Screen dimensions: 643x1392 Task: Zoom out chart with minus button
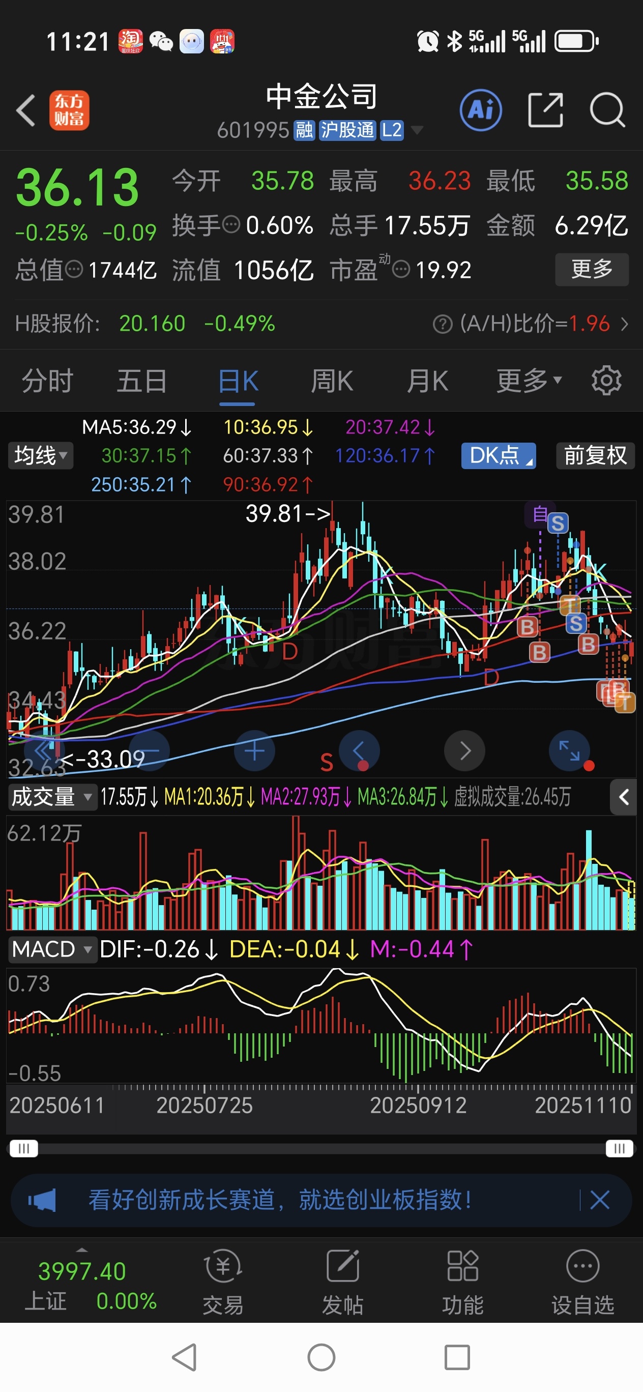[149, 750]
